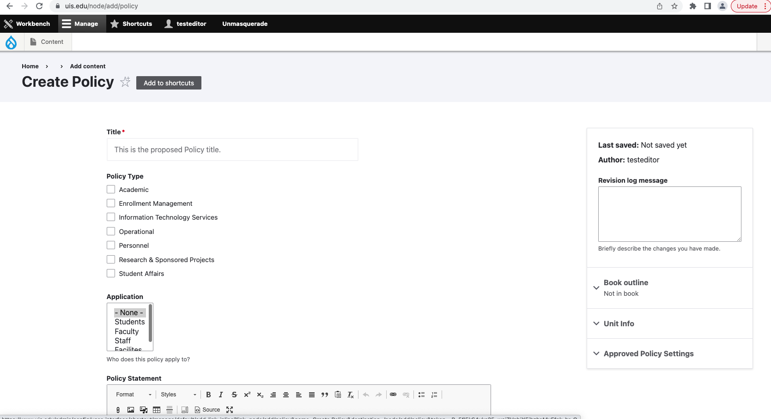The height and width of the screenshot is (419, 771).
Task: Insert a link with the chain icon
Action: click(x=393, y=395)
